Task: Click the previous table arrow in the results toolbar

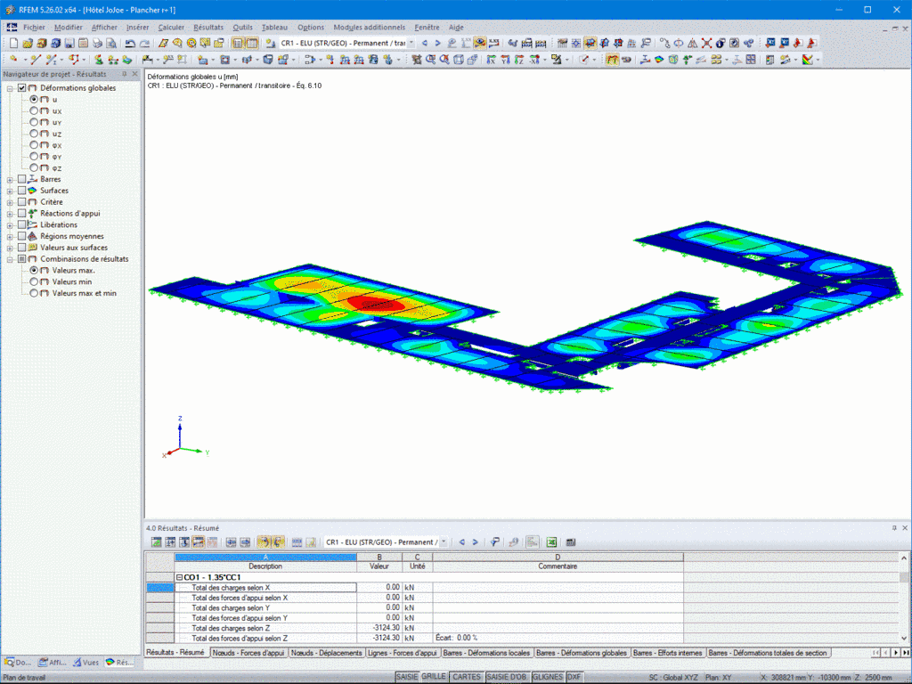Action: point(462,542)
